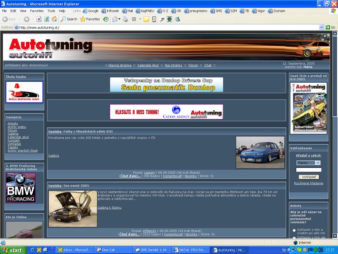Open Windows Messenger from the toolbar icon
Viewport: 338px width, 254px height.
point(177,19)
